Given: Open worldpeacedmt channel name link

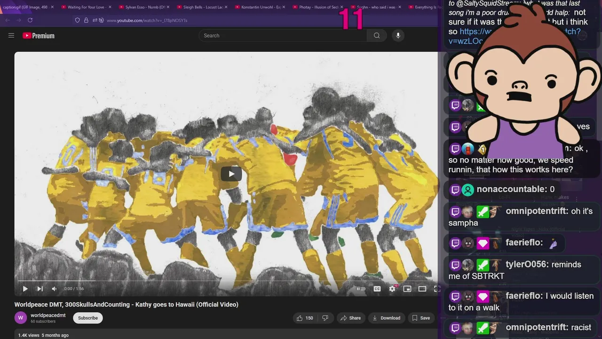Looking at the screenshot, I should [48, 315].
